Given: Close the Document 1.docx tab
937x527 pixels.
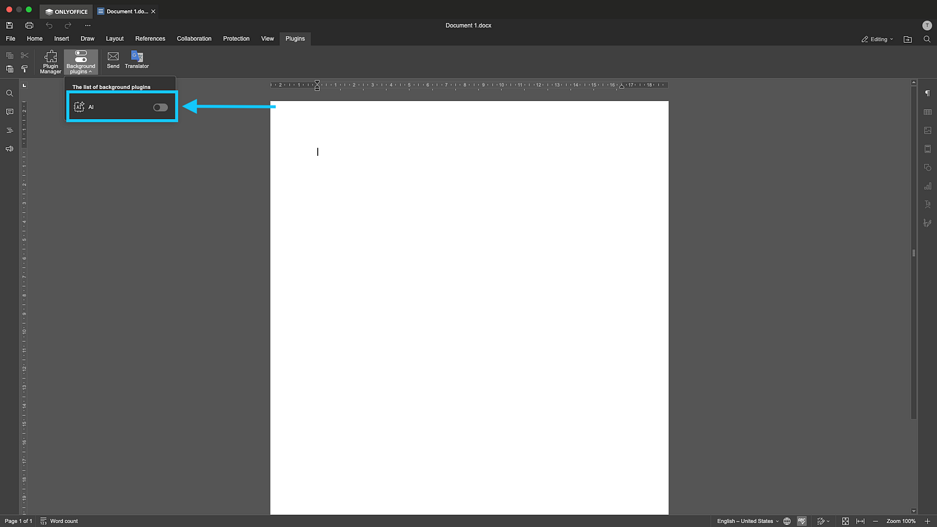Looking at the screenshot, I should [154, 11].
